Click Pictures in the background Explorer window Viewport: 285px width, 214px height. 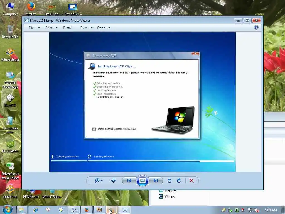168,191
